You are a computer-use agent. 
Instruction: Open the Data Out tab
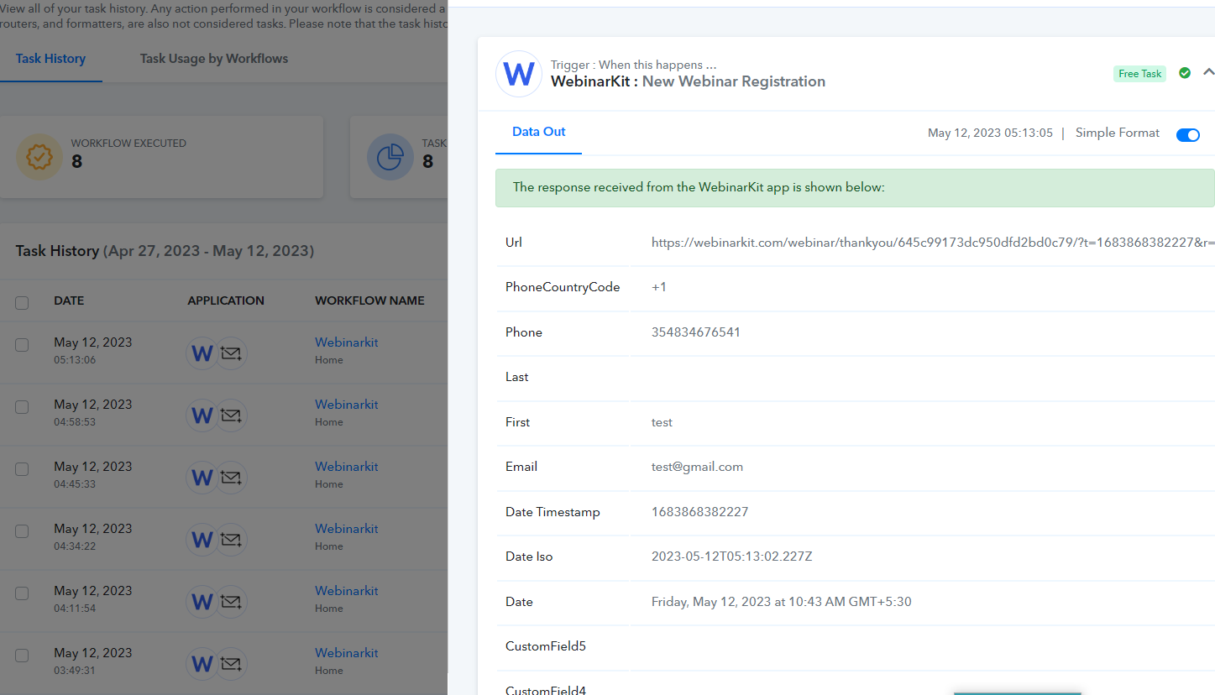pyautogui.click(x=539, y=132)
